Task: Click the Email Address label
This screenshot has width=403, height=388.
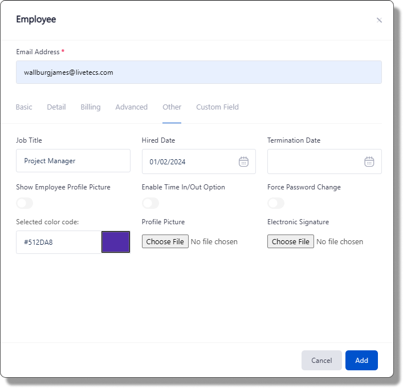Action: pyautogui.click(x=38, y=52)
